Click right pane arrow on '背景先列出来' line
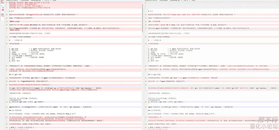The image size is (279, 130). coord(146,44)
